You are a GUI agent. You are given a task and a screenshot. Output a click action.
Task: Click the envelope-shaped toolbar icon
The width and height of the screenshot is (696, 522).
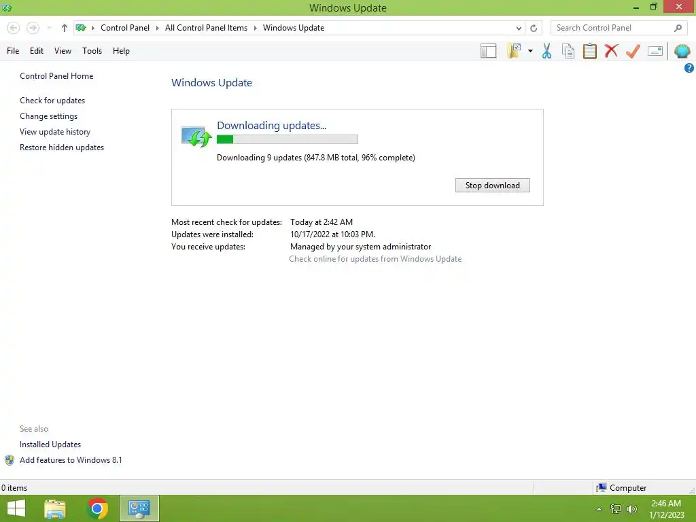(655, 51)
